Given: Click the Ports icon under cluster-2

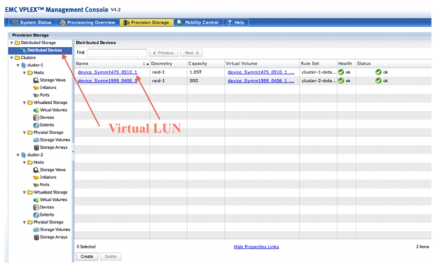Looking at the screenshot, I should 36,185.
